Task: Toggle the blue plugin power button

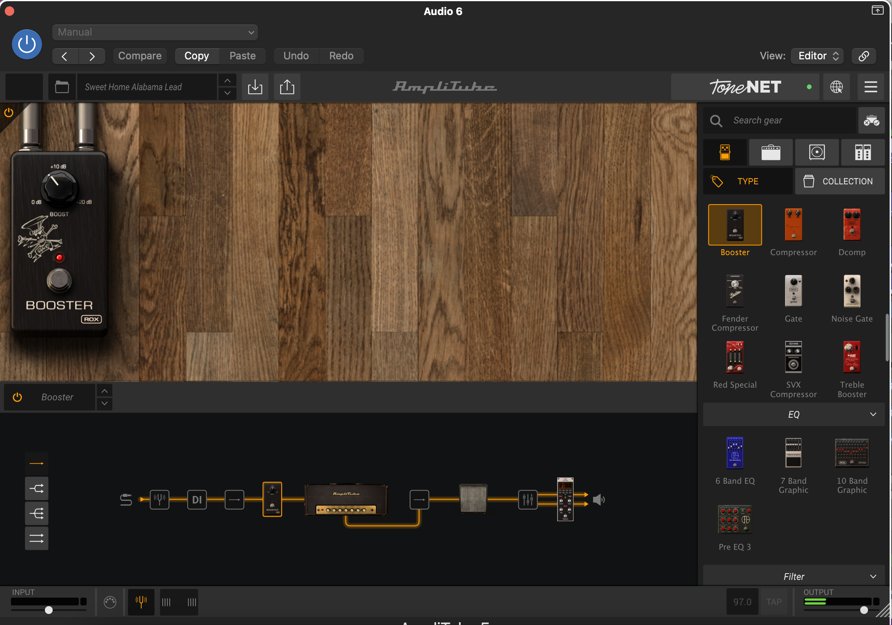Action: point(27,44)
